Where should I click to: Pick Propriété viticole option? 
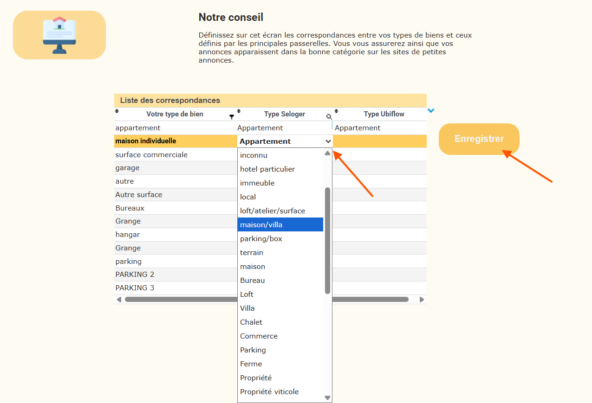pyautogui.click(x=269, y=392)
